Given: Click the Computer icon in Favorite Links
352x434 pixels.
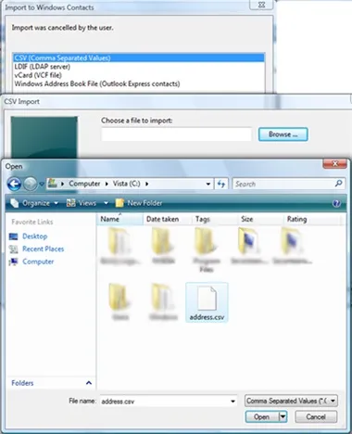Looking at the screenshot, I should pyautogui.click(x=13, y=262).
